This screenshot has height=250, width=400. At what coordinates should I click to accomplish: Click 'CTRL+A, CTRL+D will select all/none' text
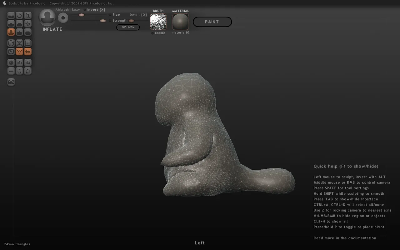[x=349, y=205]
